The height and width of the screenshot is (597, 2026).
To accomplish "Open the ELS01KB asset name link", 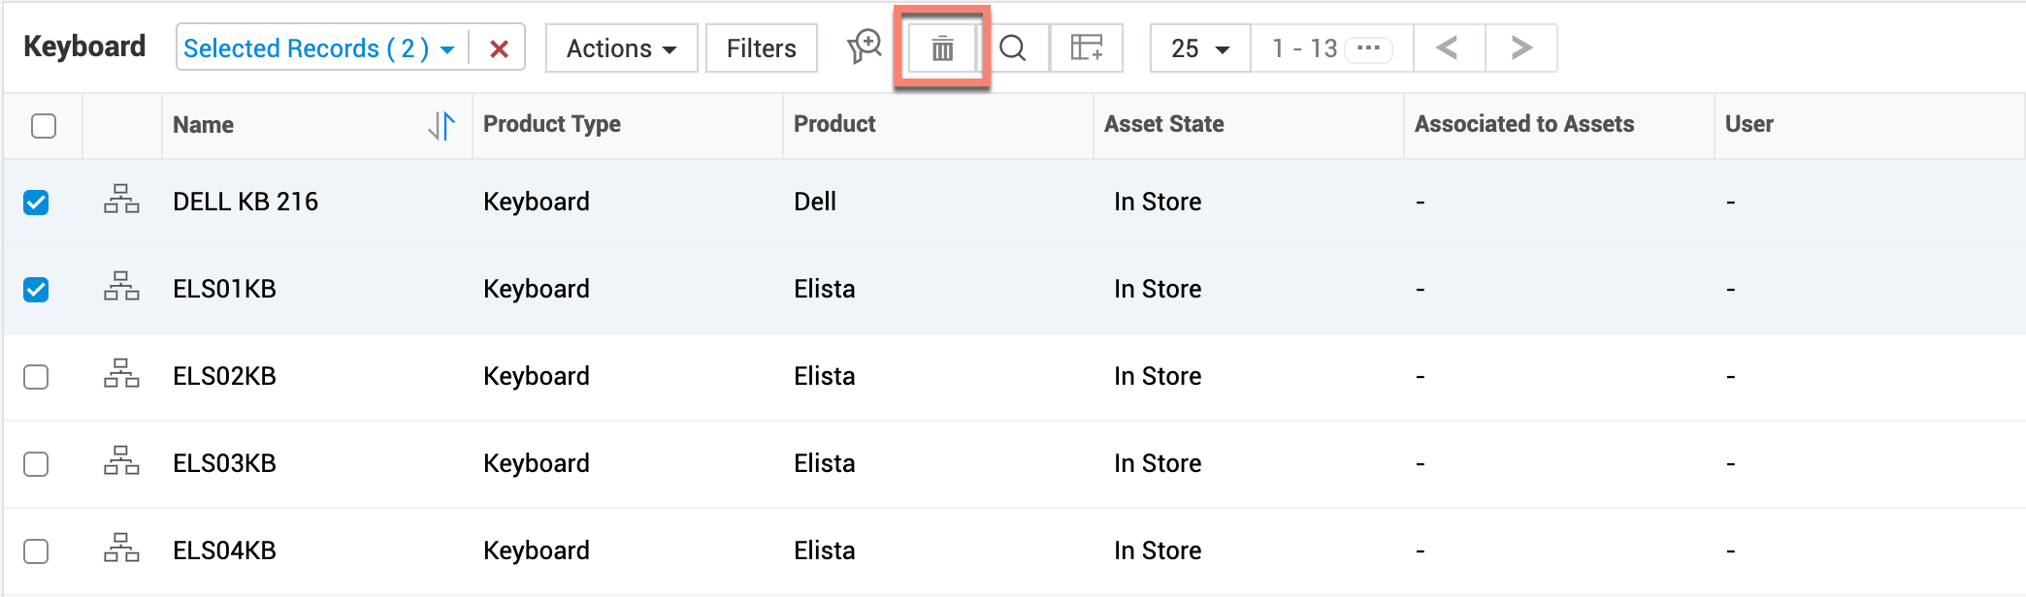I will click(x=224, y=289).
